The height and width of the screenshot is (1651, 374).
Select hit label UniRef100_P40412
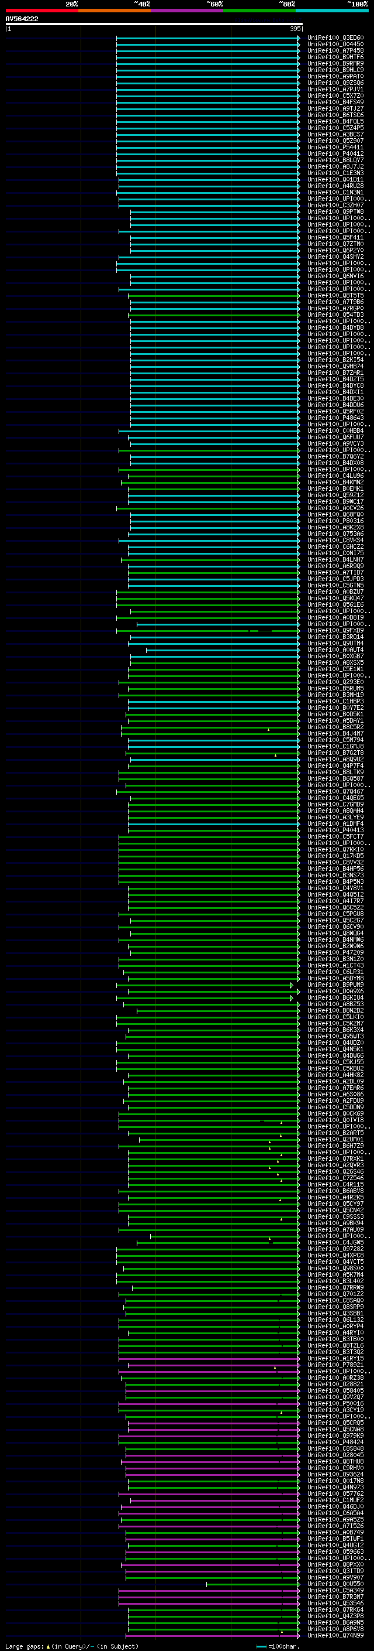pyautogui.click(x=335, y=154)
